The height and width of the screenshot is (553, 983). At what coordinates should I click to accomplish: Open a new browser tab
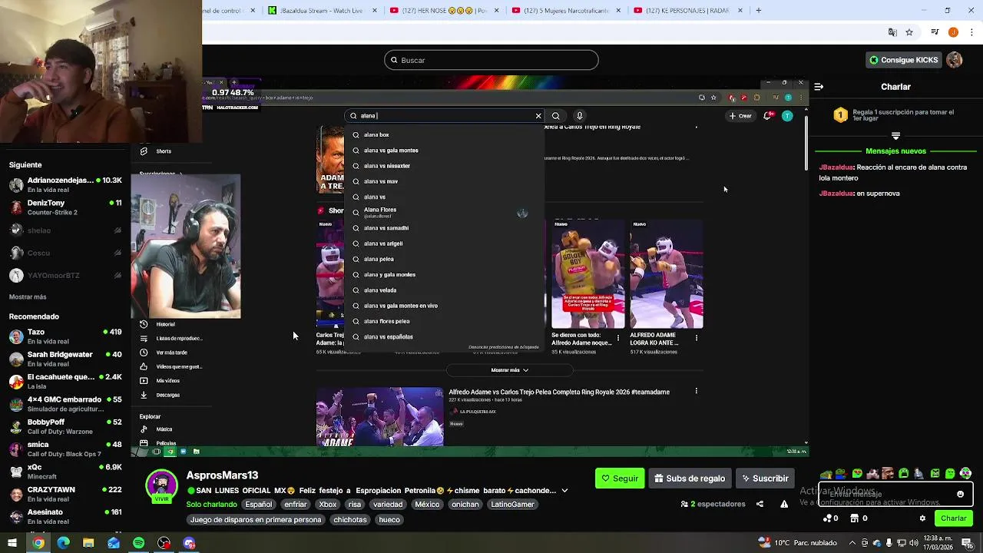(759, 10)
